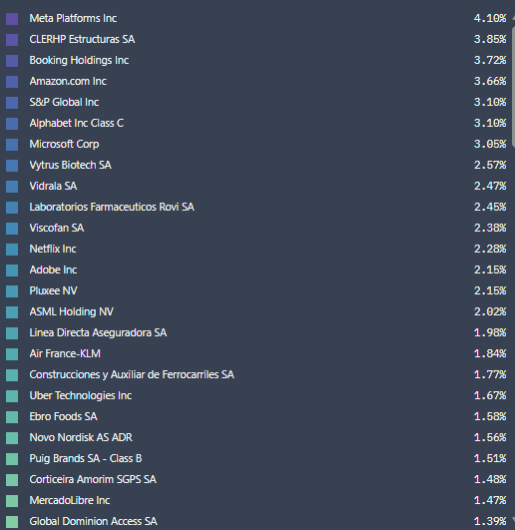Select Global Dominion Access SA name
515x530 pixels.
pyautogui.click(x=93, y=521)
